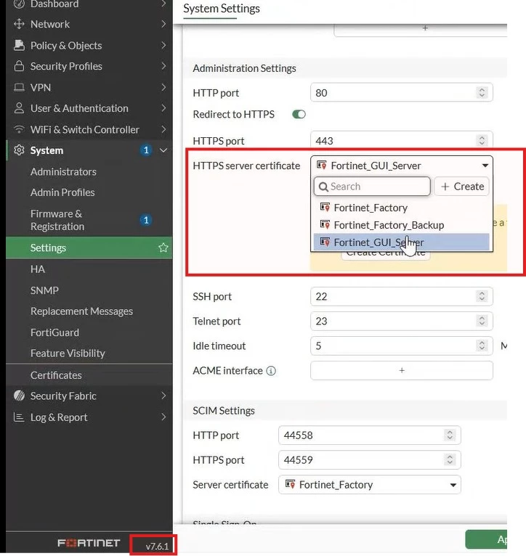The width and height of the screenshot is (526, 556).
Task: Add an ACME interface with plus field
Action: [402, 371]
